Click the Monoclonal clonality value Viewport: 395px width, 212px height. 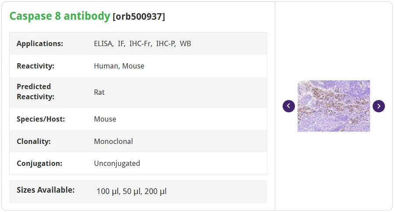click(113, 141)
